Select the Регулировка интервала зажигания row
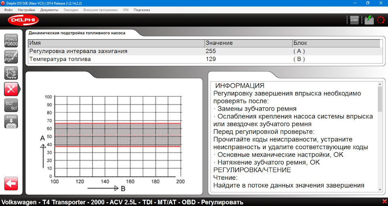This screenshot has width=388, height=206. 204,51
